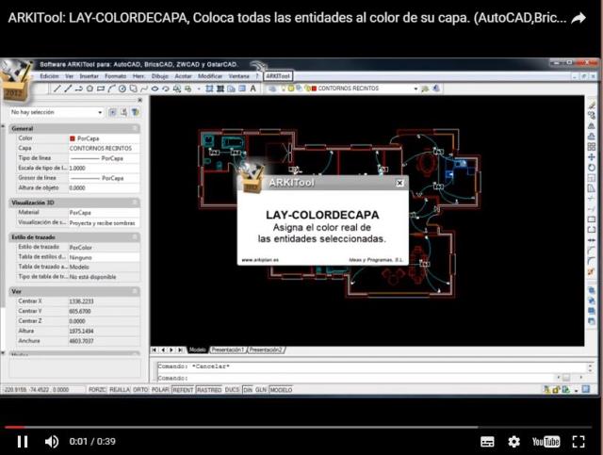Click the select objects icon in properties panel
This screenshot has width=603, height=455.
pyautogui.click(x=123, y=112)
